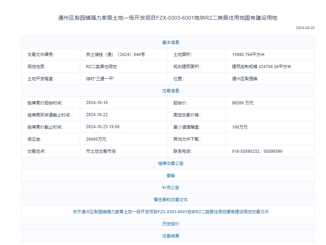326x245 pixels.
Task: Click the 交易信息 section header
Action: pyautogui.click(x=171, y=91)
